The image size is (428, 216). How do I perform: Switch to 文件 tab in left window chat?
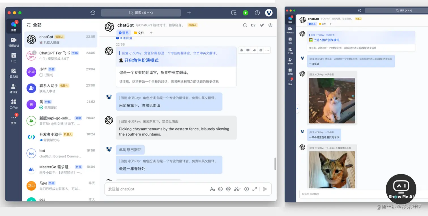point(139,33)
